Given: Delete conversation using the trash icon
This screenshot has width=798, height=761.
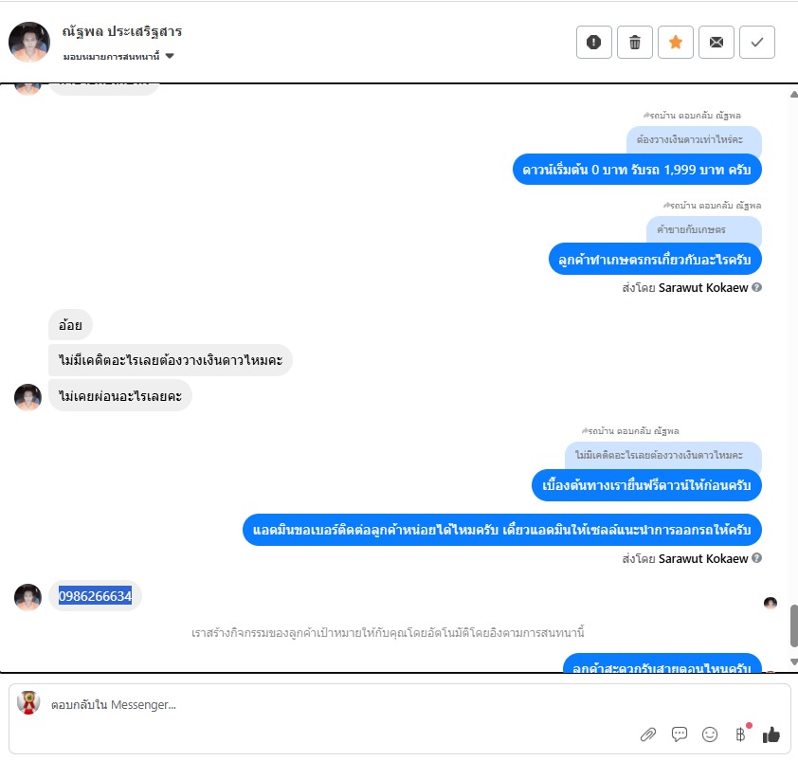Looking at the screenshot, I should coord(635,43).
